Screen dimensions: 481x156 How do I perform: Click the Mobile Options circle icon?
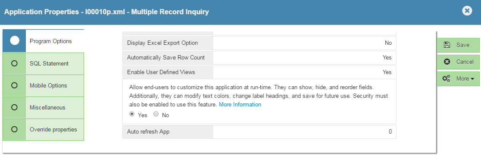click(14, 85)
